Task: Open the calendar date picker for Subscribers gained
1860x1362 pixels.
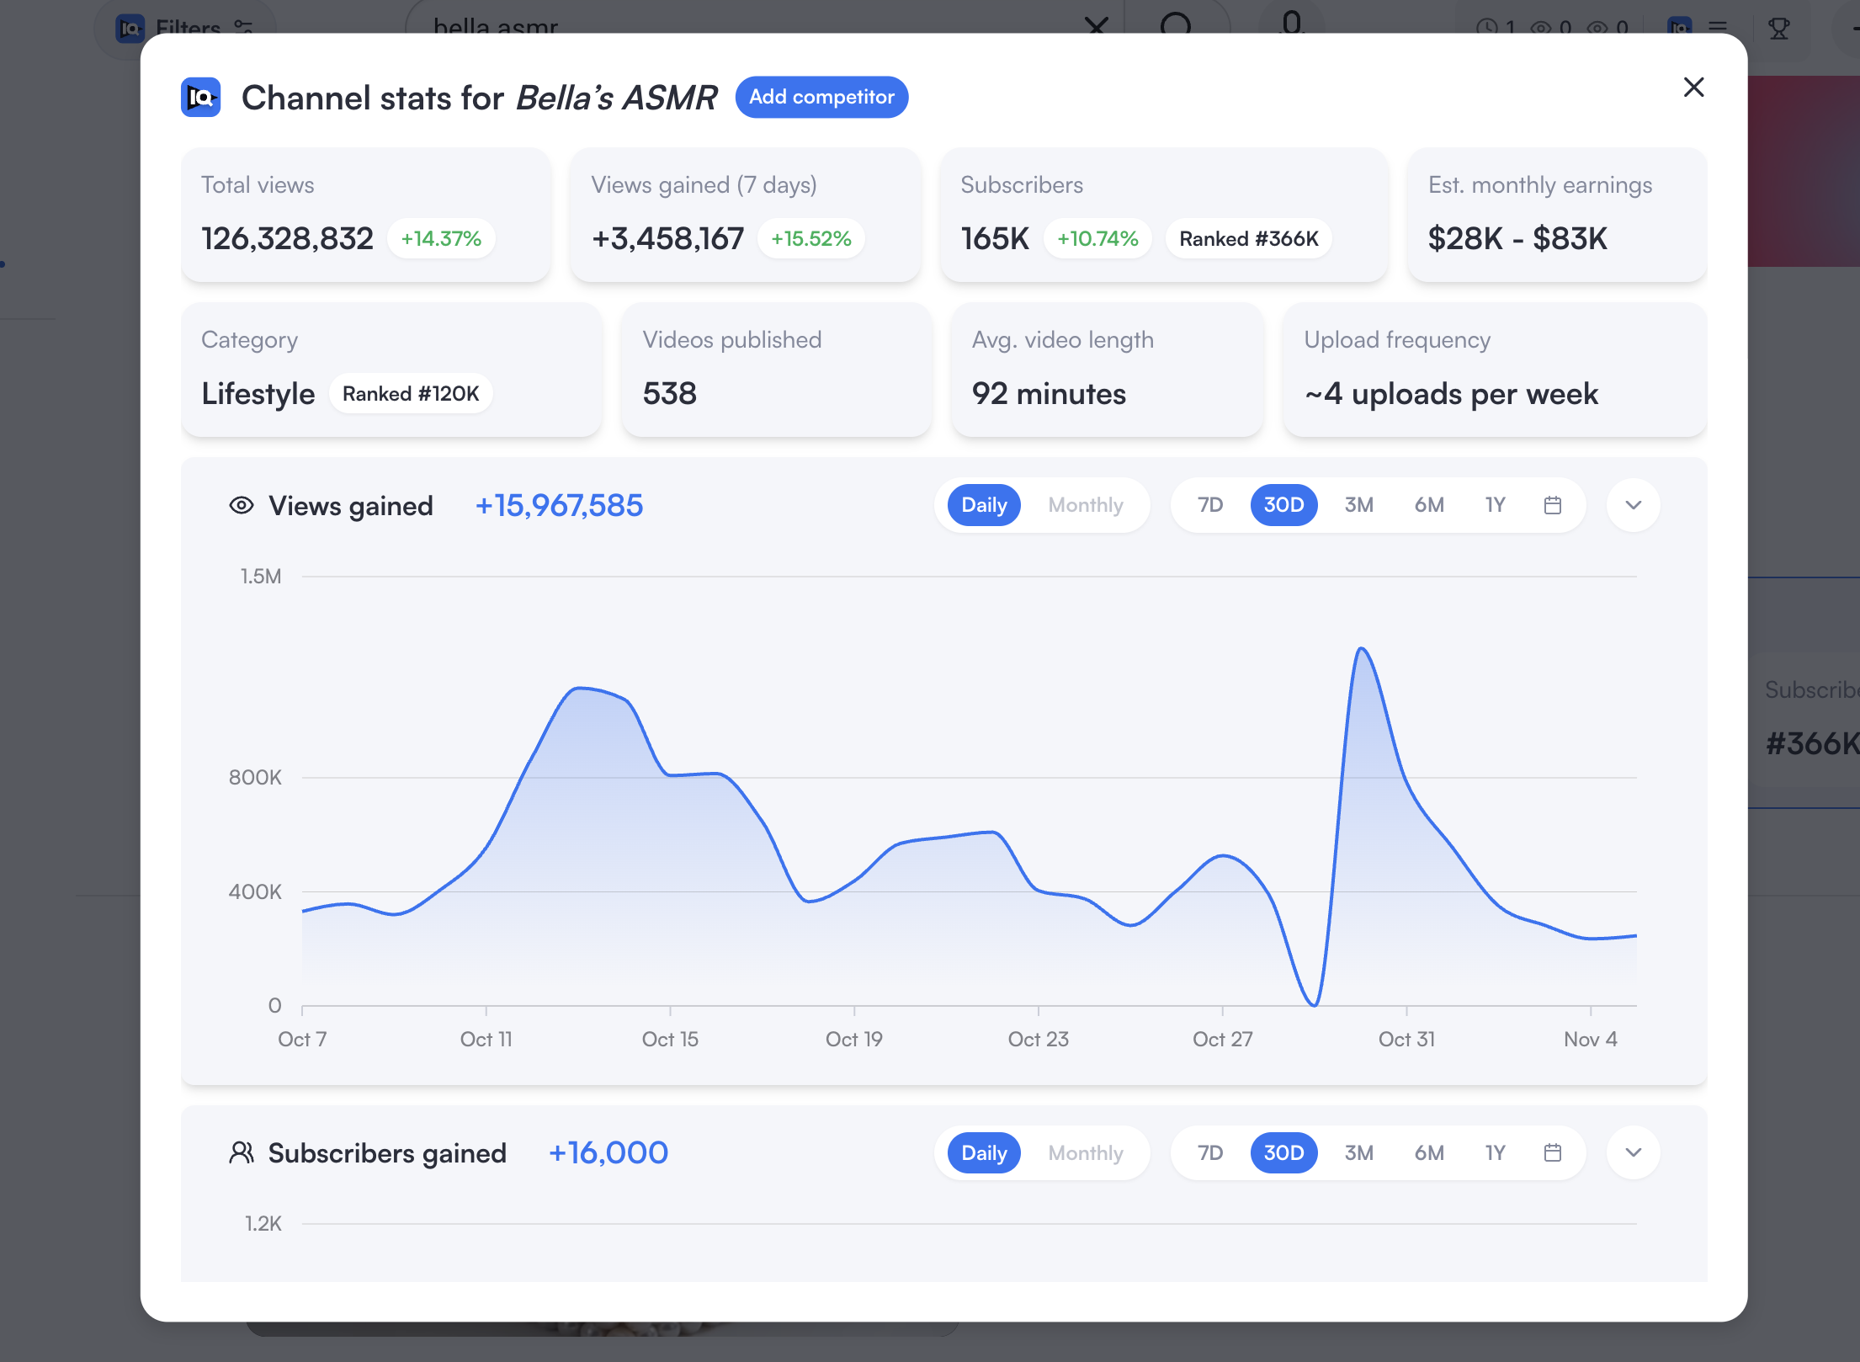Action: pos(1553,1152)
